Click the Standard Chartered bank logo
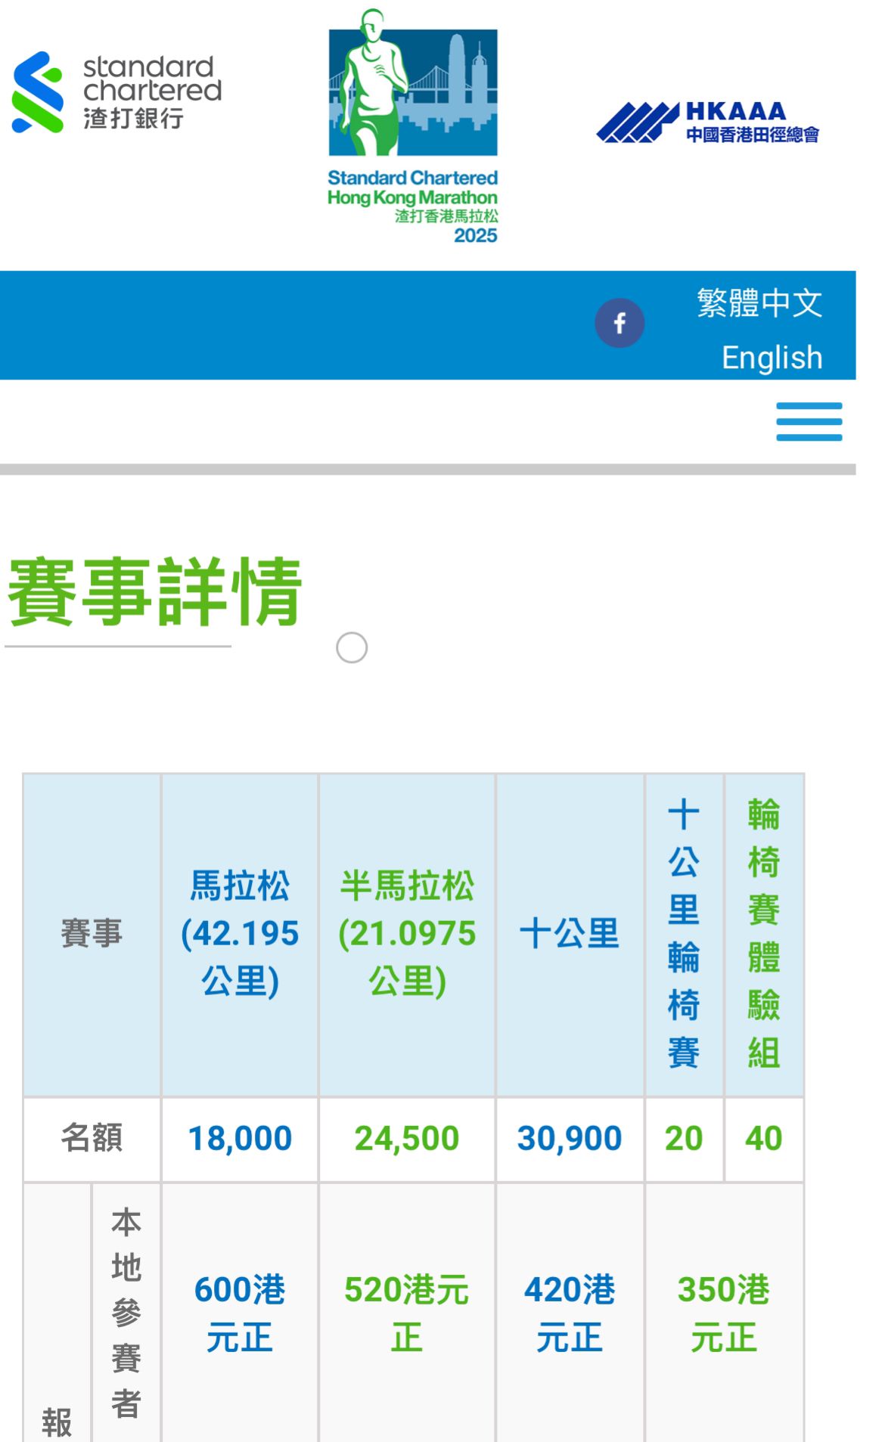 pyautogui.click(x=116, y=91)
